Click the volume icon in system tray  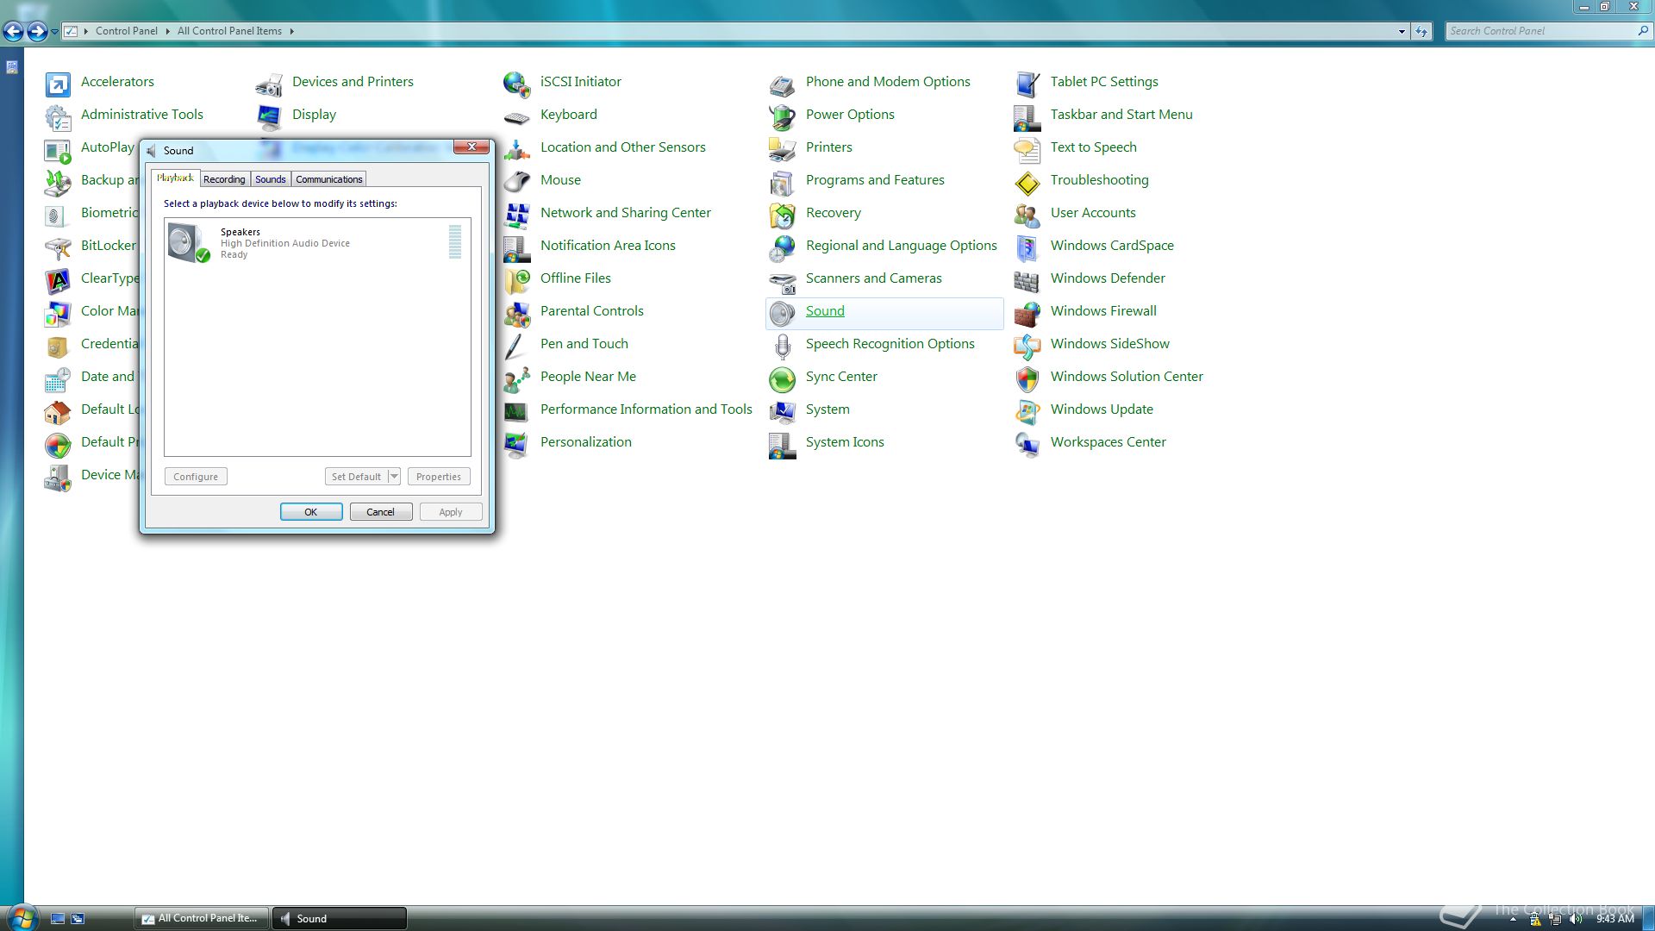pos(1576,919)
